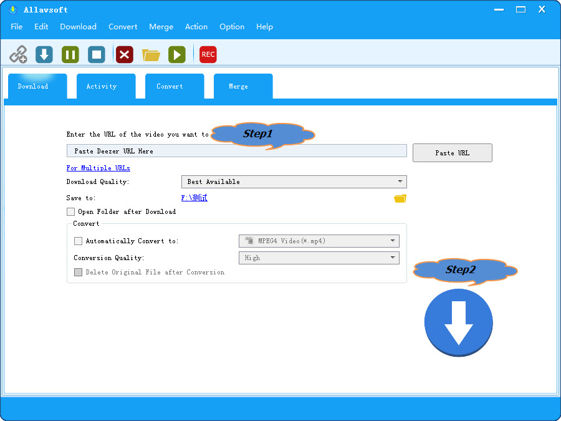Switch to the Convert tab
This screenshot has height=421, width=561.
175,86
